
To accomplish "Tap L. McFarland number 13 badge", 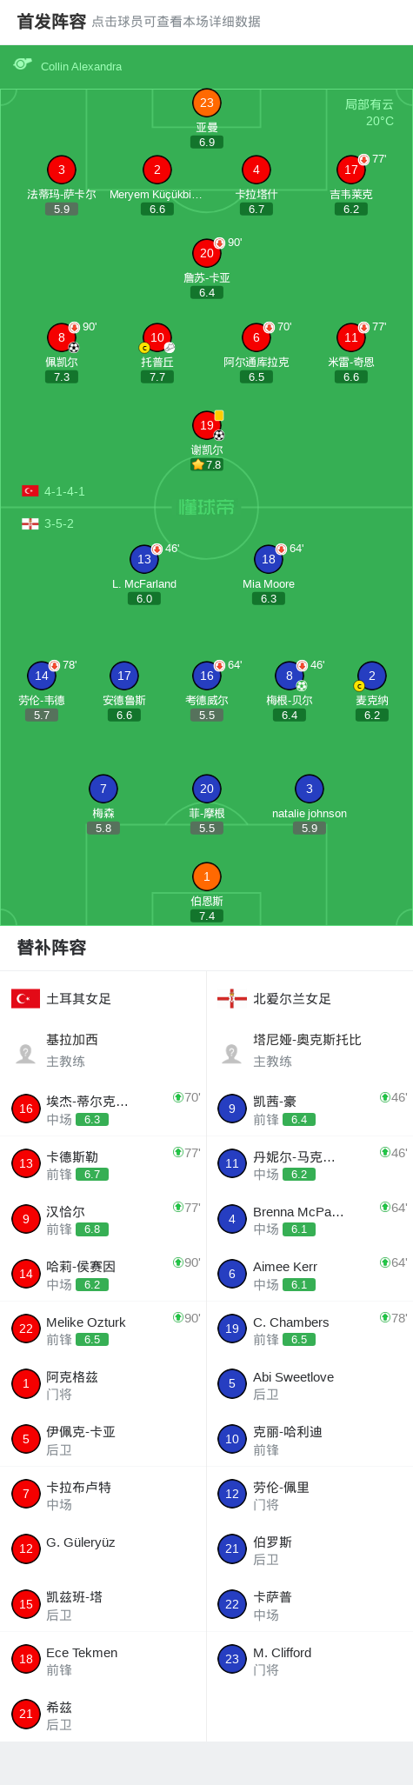I will [144, 559].
